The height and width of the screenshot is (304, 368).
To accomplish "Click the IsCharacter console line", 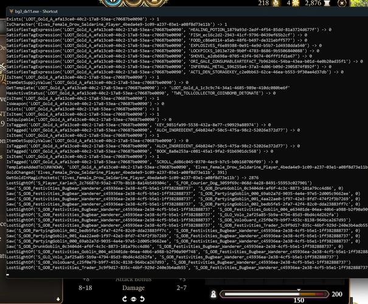I will [117, 24].
